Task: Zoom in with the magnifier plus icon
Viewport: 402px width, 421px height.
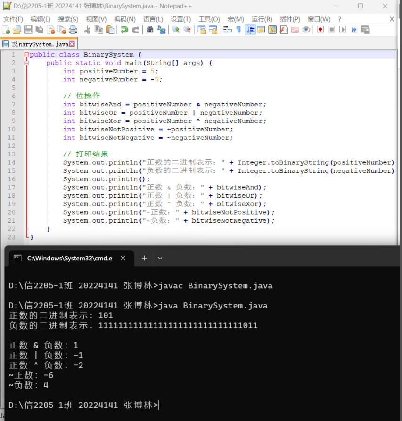Action: tap(175, 30)
